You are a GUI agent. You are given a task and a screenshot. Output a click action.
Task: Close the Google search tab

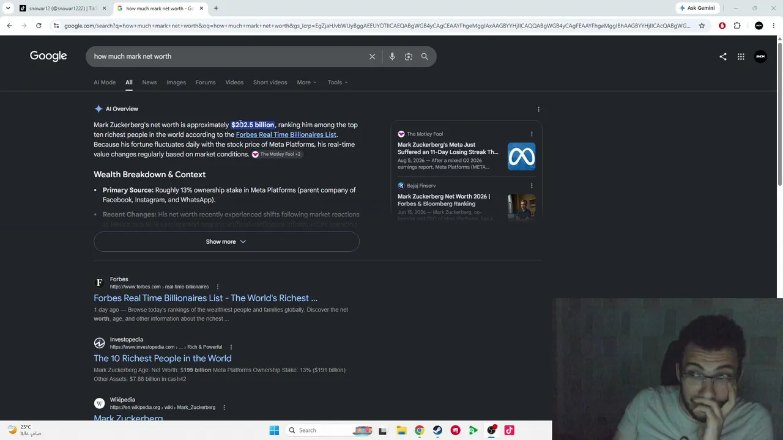tap(201, 8)
